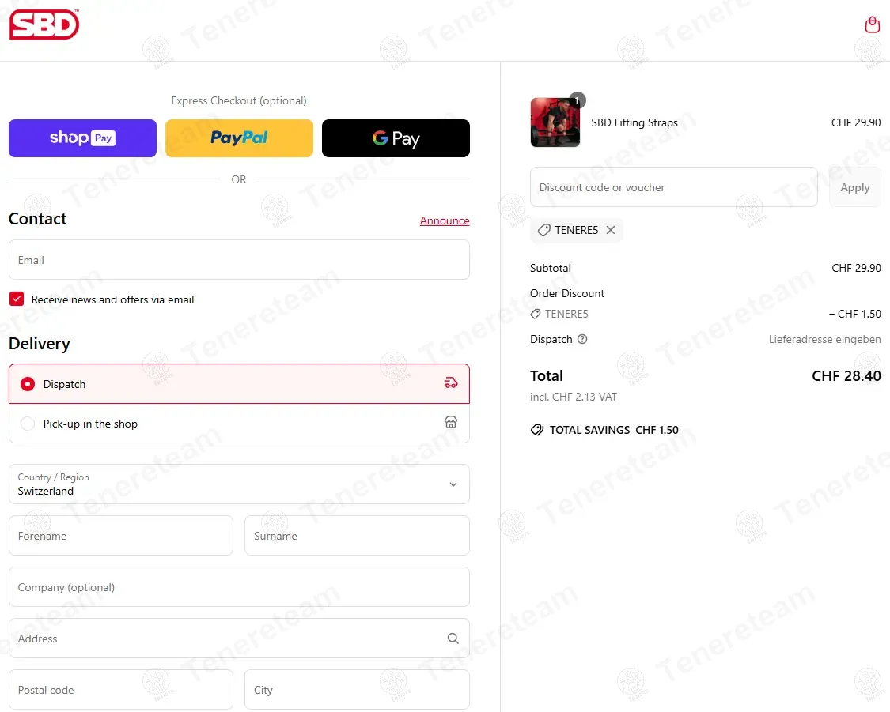Pay with PayPal express checkout
The image size is (890, 712).
pyautogui.click(x=239, y=138)
